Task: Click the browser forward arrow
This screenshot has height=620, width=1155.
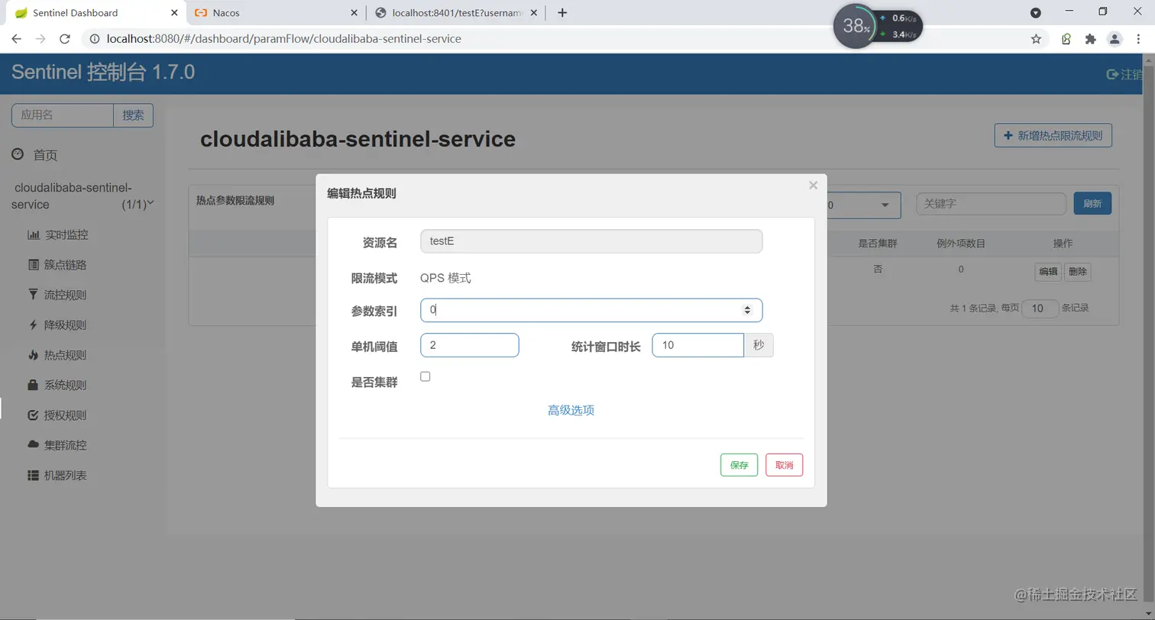Action: [40, 39]
